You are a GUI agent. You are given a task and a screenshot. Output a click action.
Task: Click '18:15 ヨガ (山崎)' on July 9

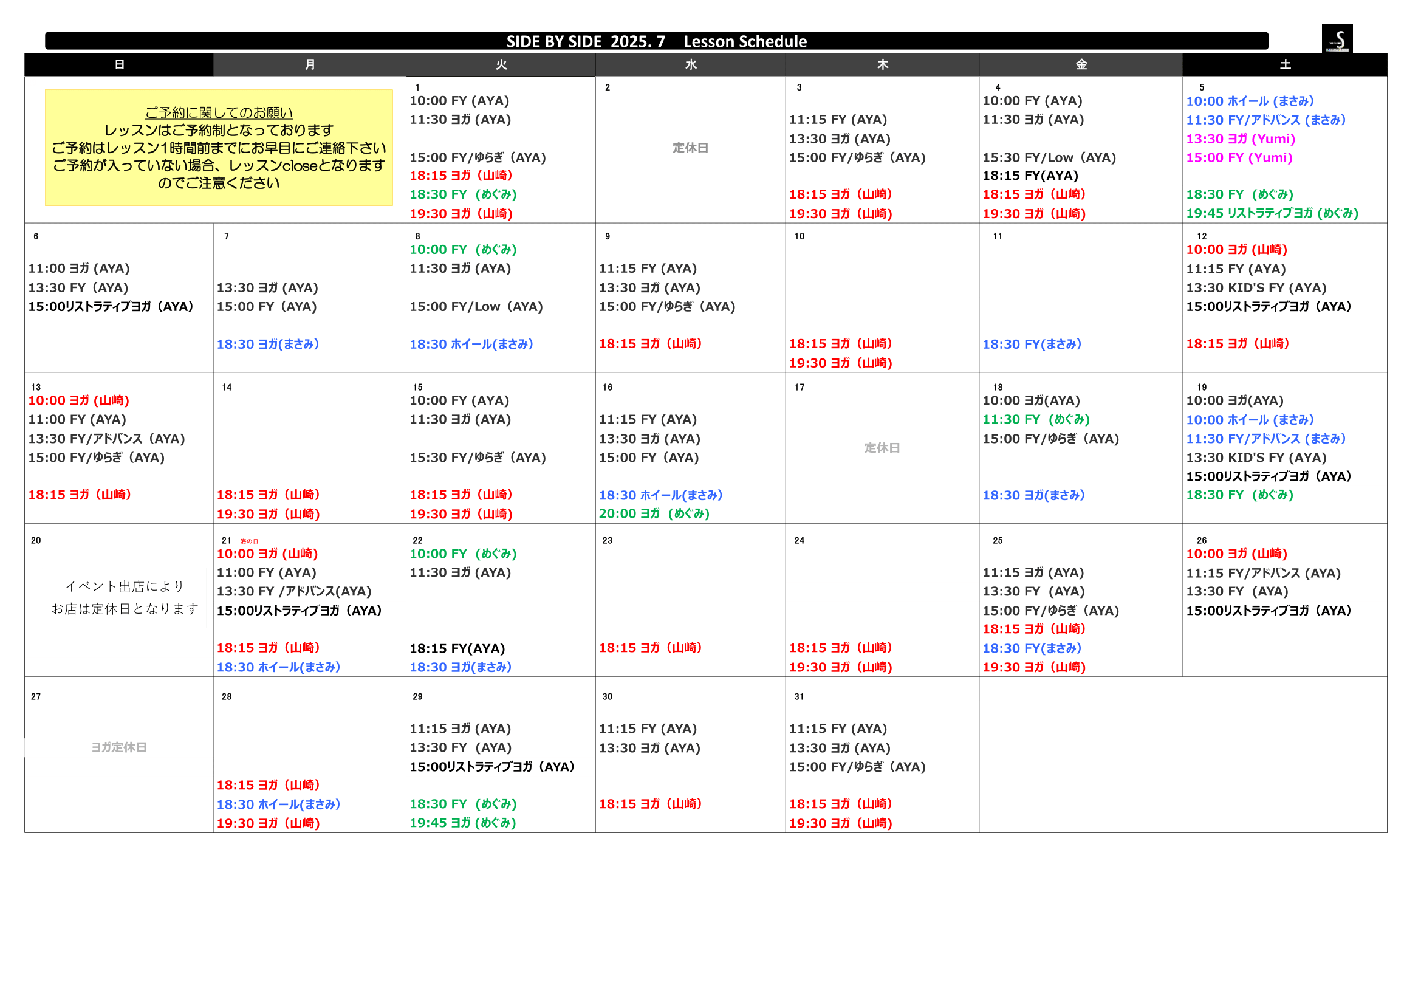[x=650, y=343]
